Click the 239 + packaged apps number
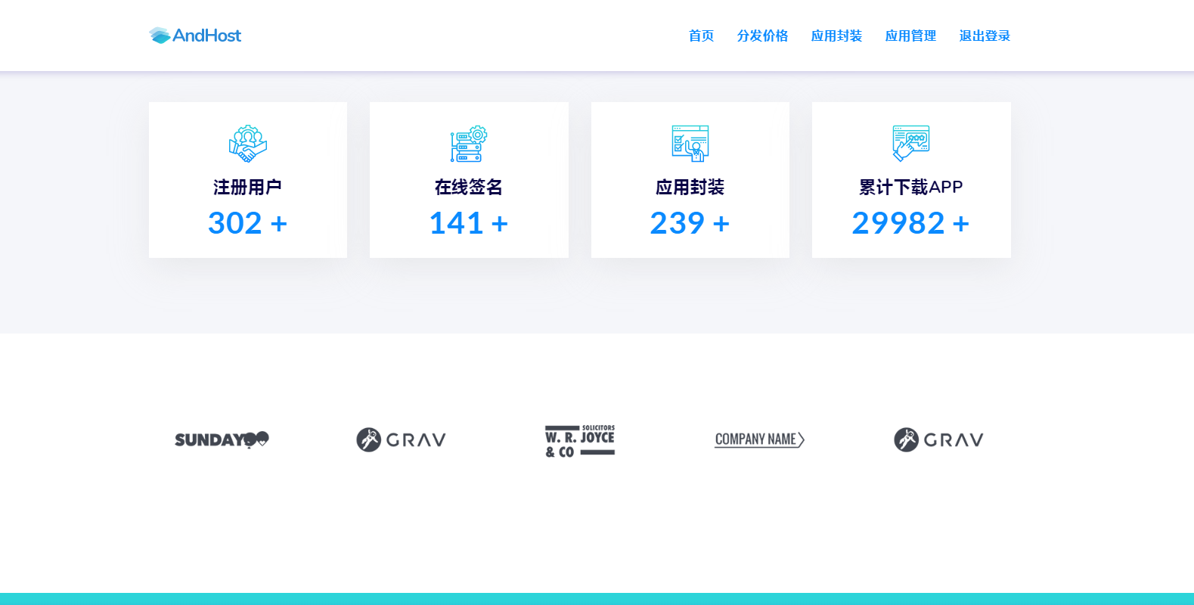This screenshot has width=1194, height=605. click(690, 223)
